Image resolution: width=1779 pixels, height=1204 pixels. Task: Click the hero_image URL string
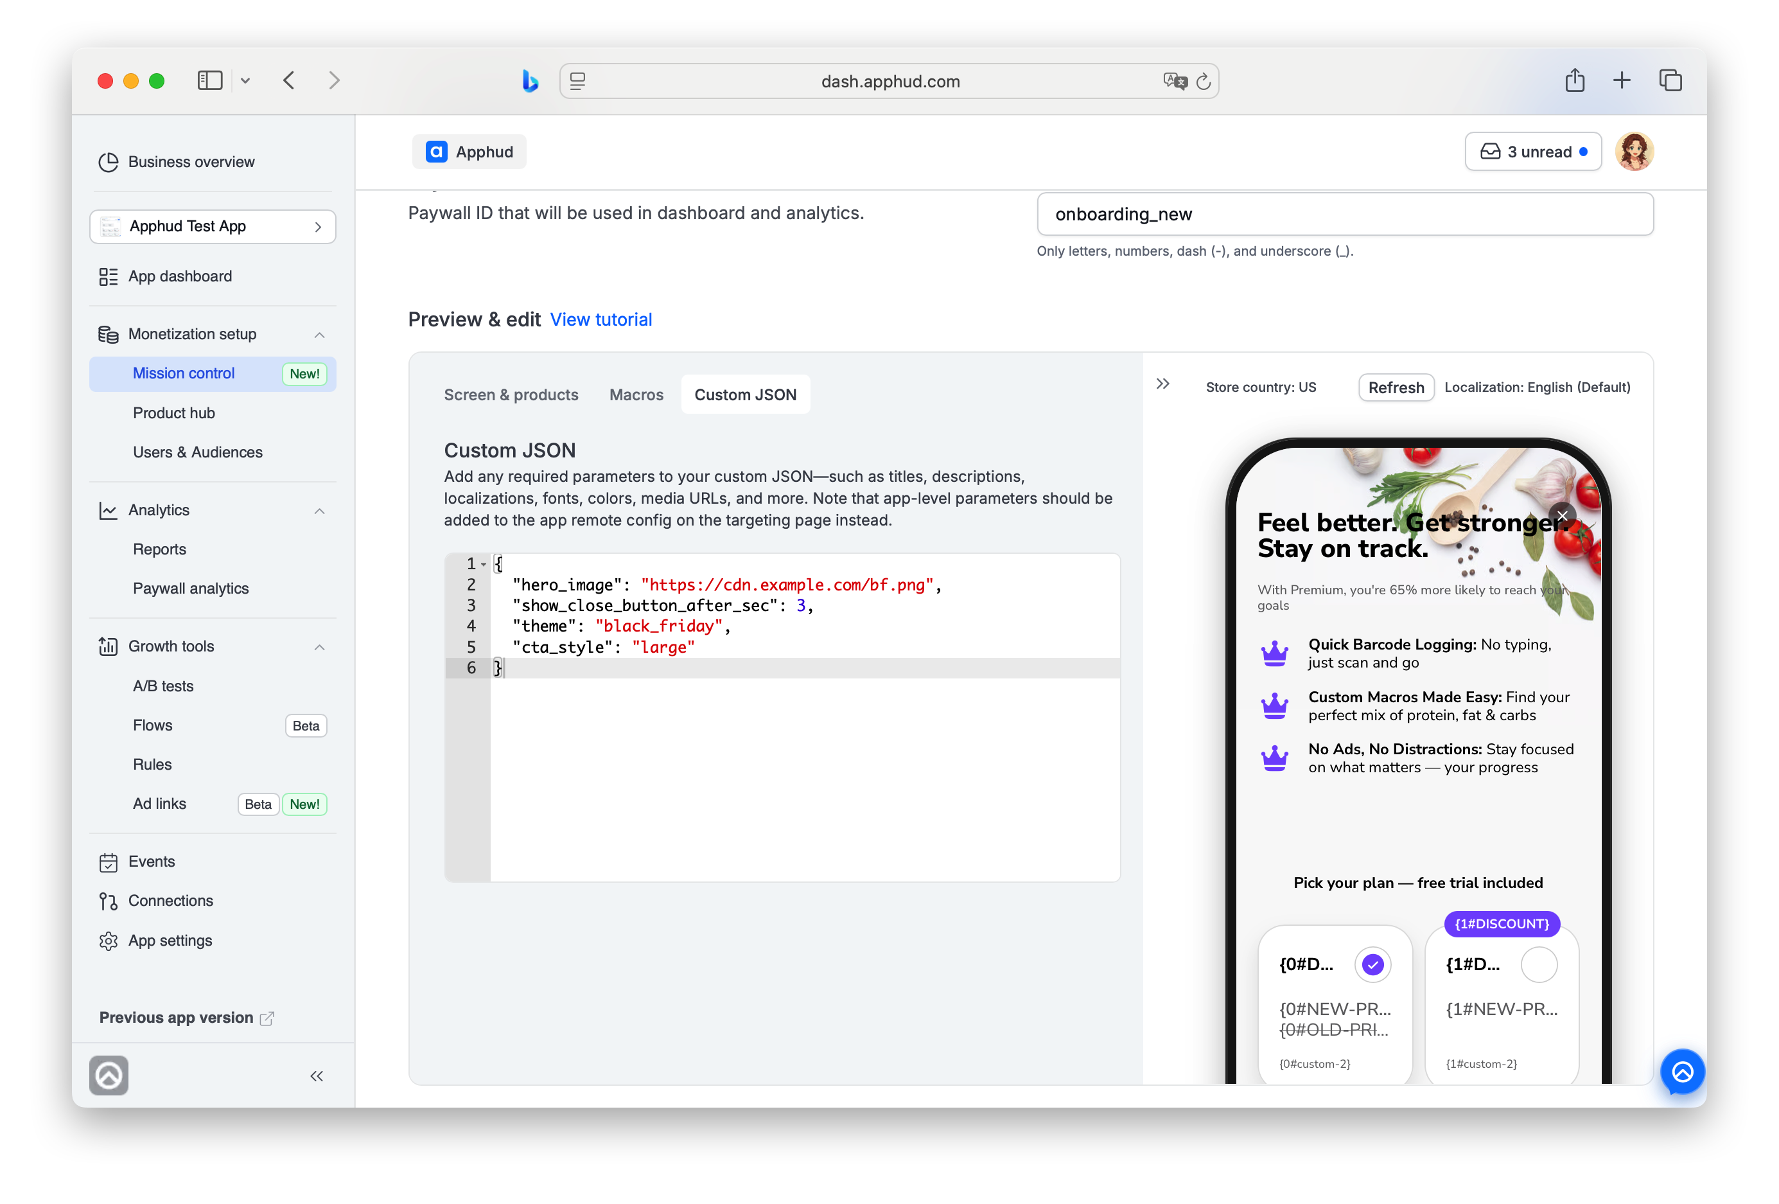coord(787,585)
